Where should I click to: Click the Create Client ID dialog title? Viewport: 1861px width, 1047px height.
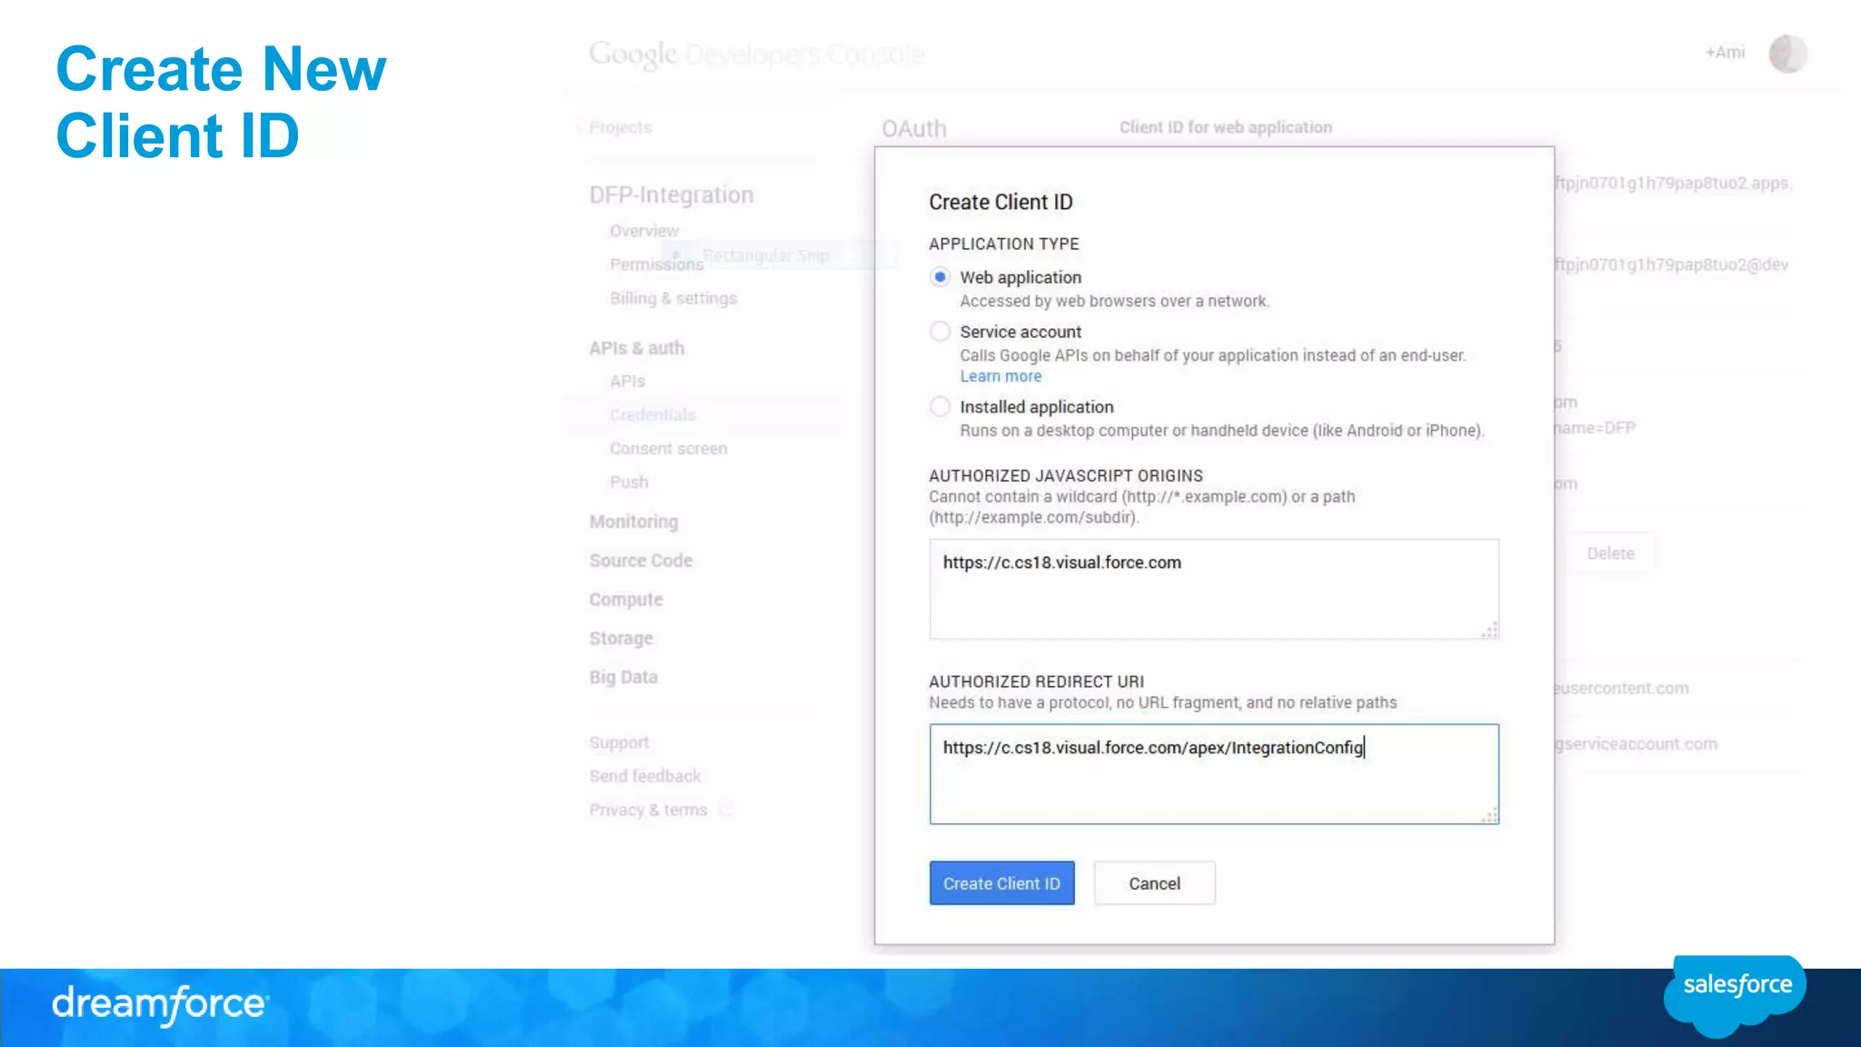pos(1000,202)
